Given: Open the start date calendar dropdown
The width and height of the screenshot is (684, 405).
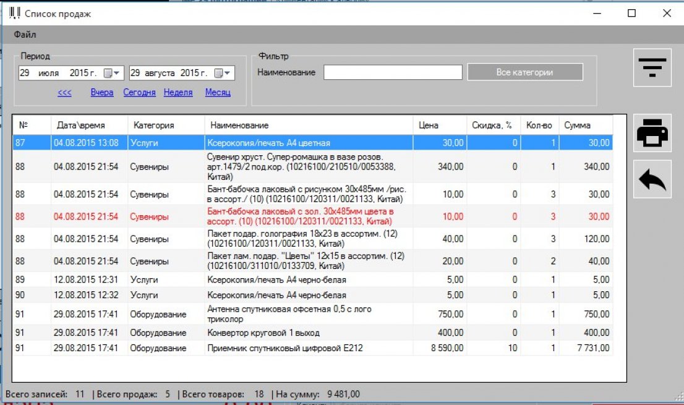Looking at the screenshot, I should pyautogui.click(x=112, y=73).
